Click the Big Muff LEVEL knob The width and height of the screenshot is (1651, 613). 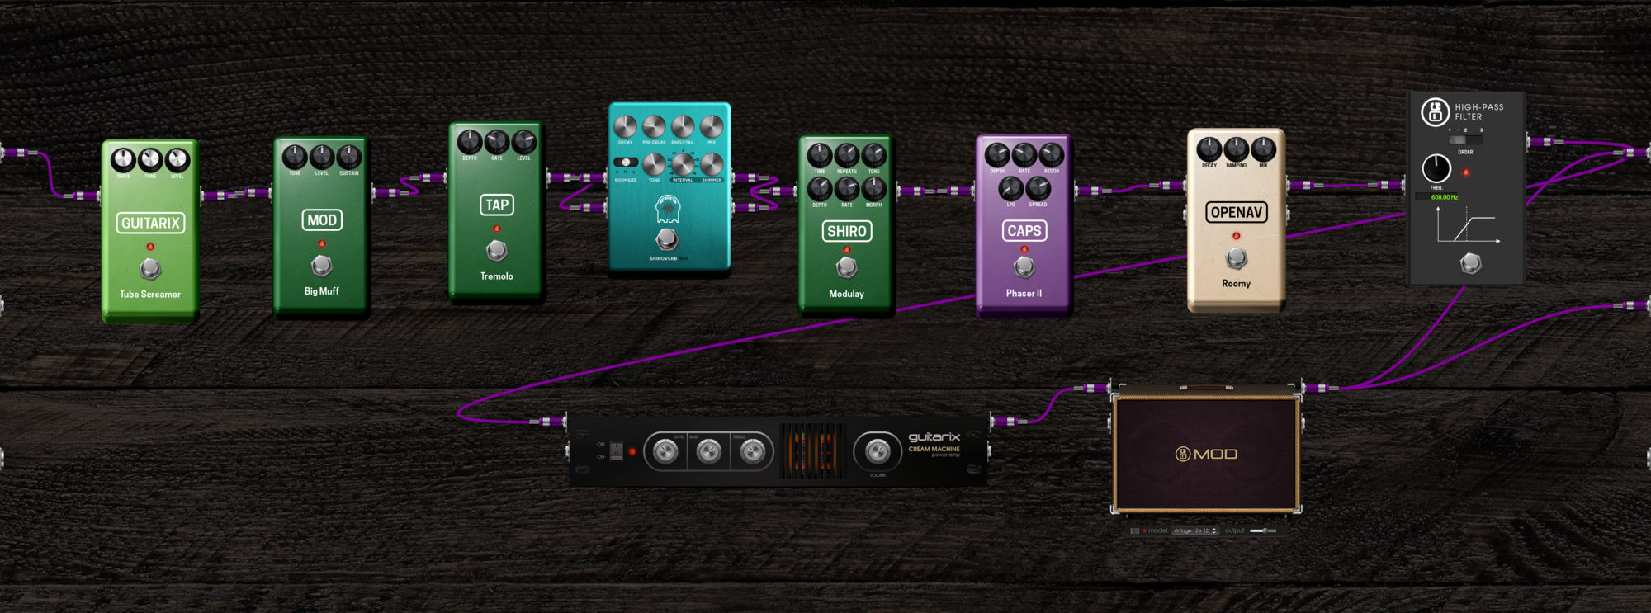pyautogui.click(x=322, y=156)
